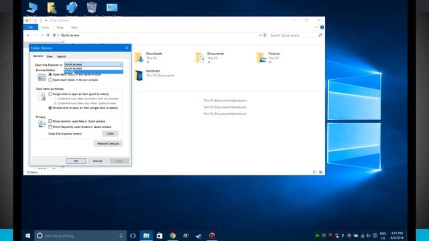Image resolution: width=429 pixels, height=241 pixels.
Task: Open File Explorer help icon
Action: click(322, 27)
